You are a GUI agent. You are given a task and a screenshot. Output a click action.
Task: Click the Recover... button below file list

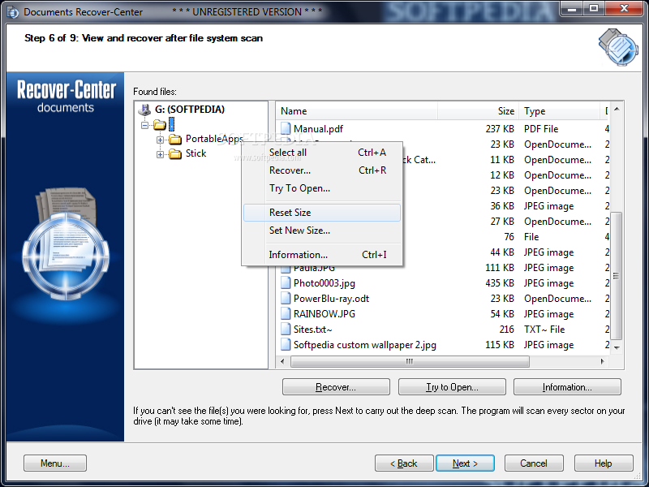point(336,387)
